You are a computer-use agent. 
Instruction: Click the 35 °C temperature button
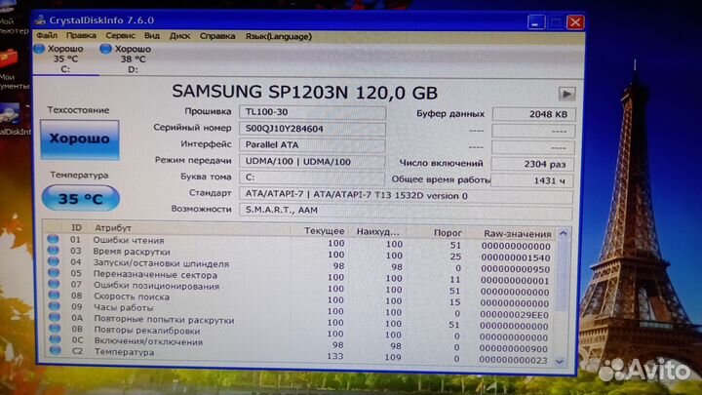(x=81, y=198)
